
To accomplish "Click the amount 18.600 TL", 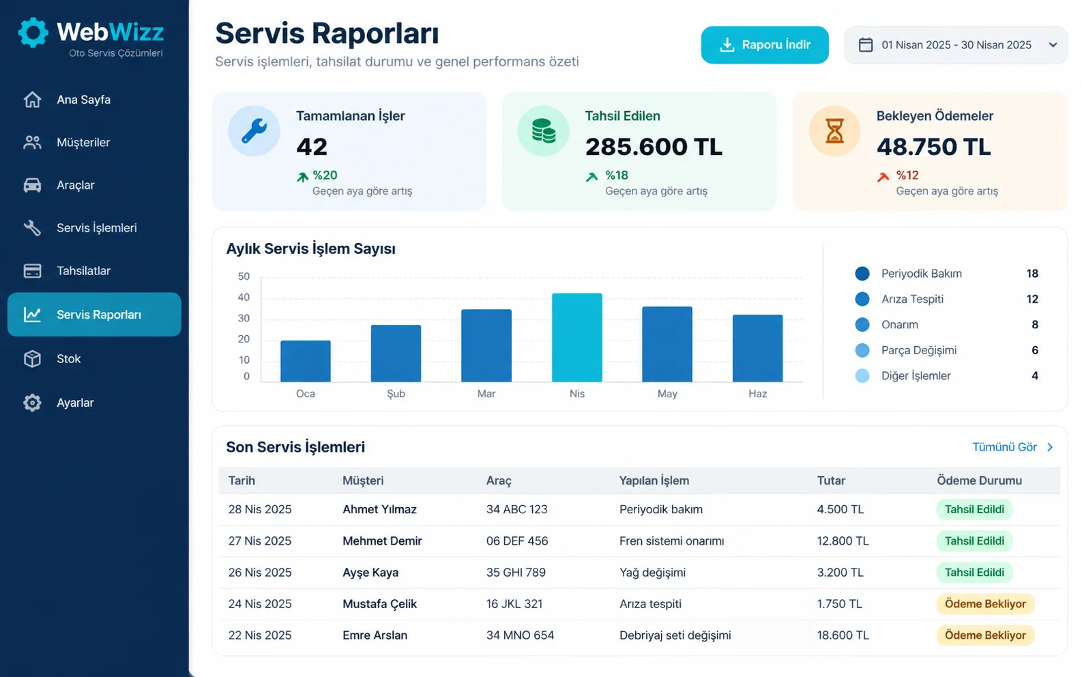I will coord(843,635).
